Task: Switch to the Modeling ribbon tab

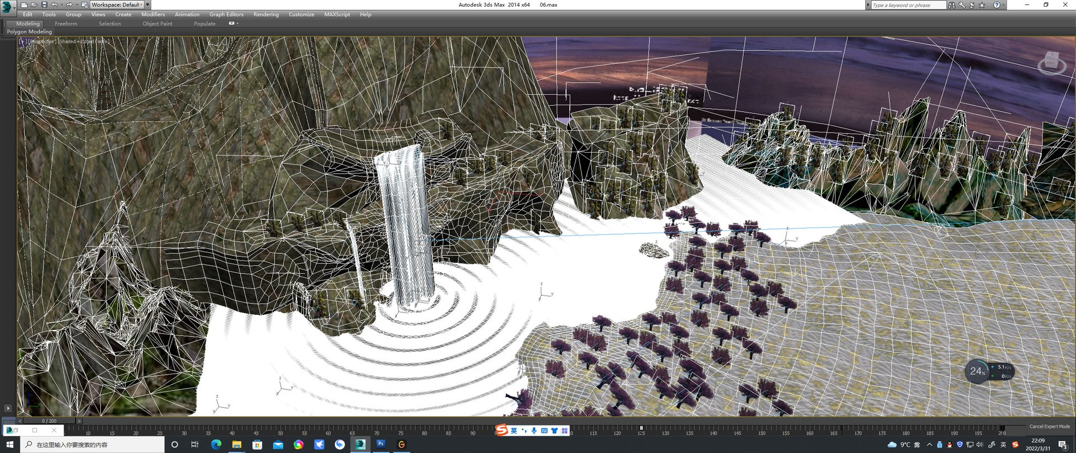Action: (x=27, y=23)
